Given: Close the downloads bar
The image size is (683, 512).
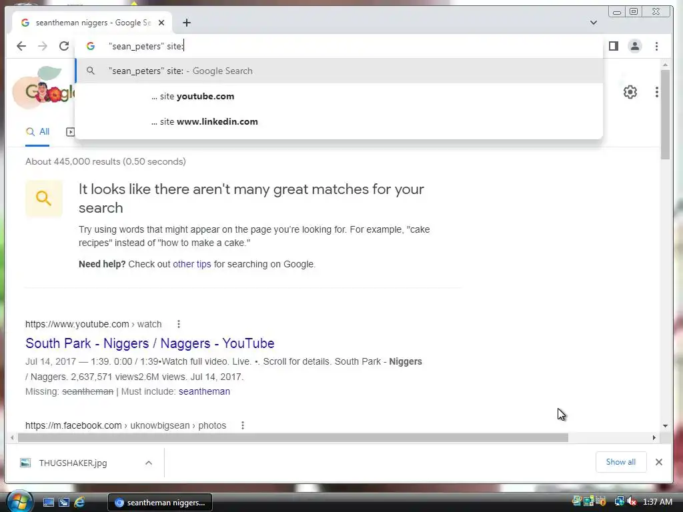Looking at the screenshot, I should click(x=658, y=462).
